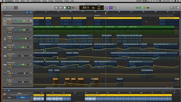Click editor catch playhead blue icon

pyautogui.click(x=9, y=90)
